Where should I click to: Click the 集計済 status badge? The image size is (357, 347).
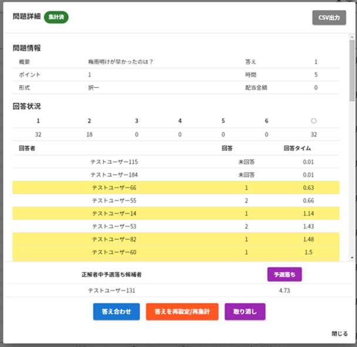click(56, 17)
